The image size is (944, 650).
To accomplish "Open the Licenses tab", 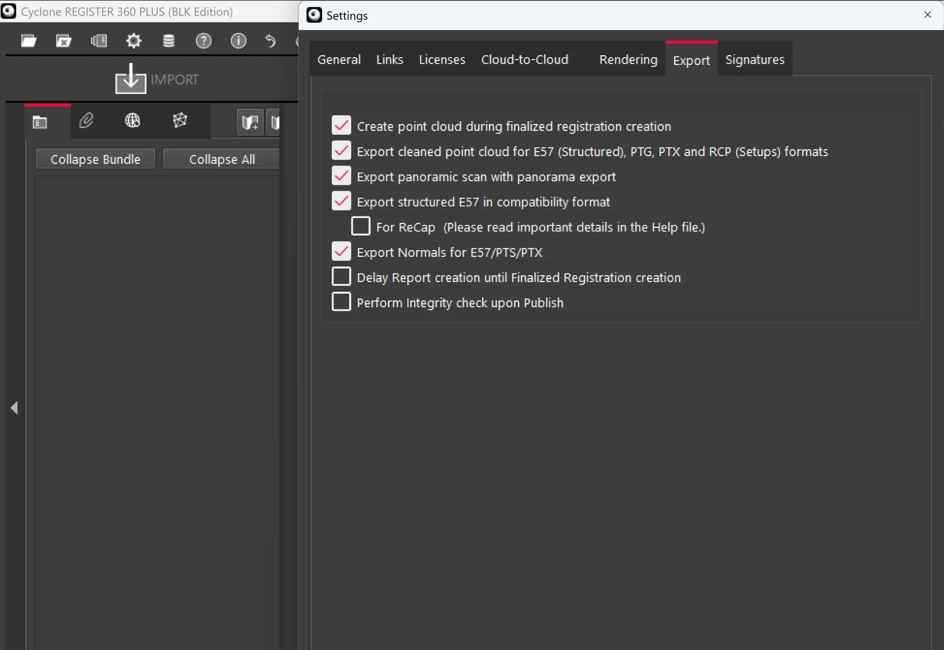I will (442, 60).
